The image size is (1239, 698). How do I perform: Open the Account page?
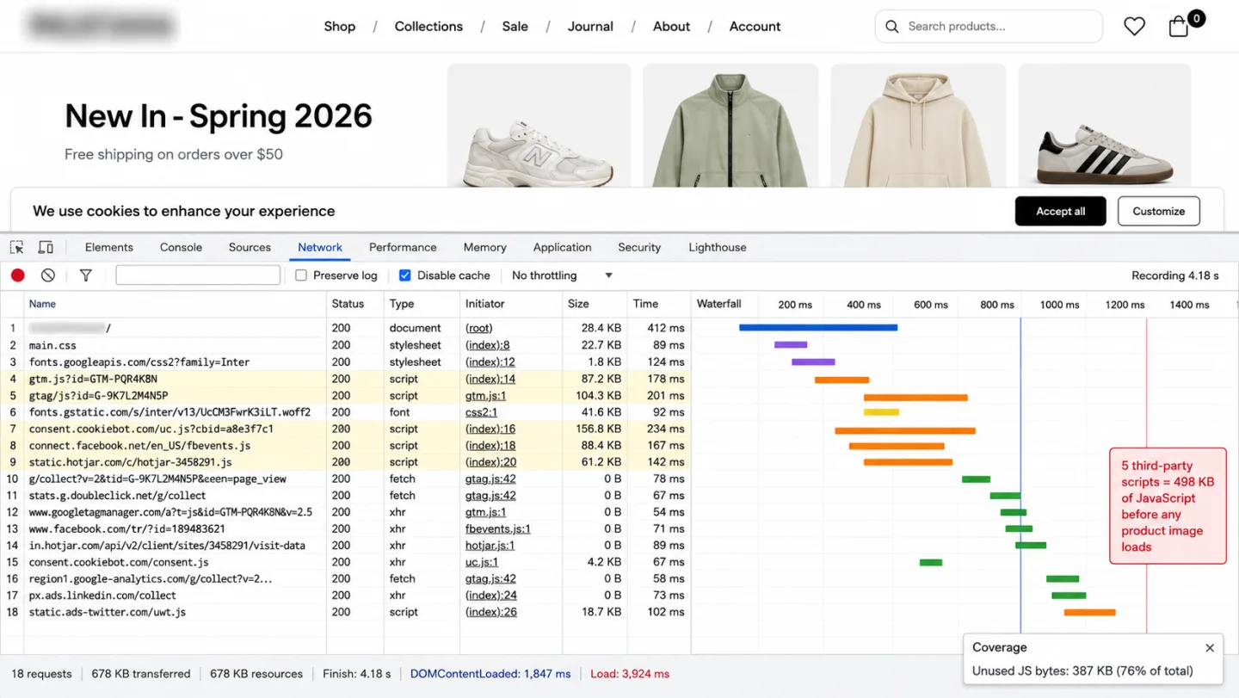(755, 27)
